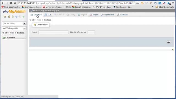This screenshot has height=99, width=176.
Task: Click the key-shaped extension icon
Action: pos(151,3)
